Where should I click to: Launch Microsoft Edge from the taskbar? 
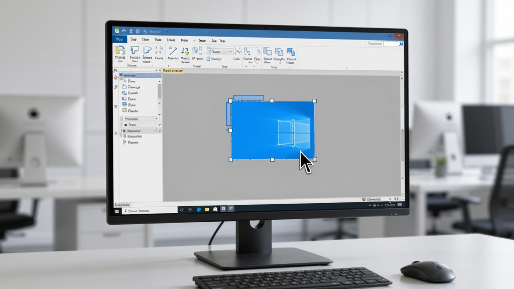pos(199,209)
